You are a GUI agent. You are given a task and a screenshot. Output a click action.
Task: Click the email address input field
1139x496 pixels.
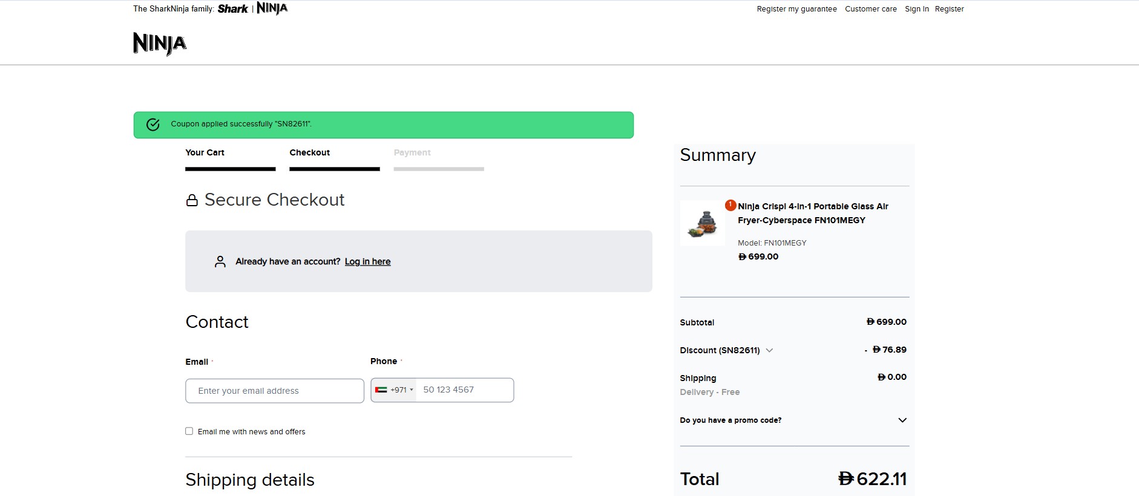(x=275, y=391)
